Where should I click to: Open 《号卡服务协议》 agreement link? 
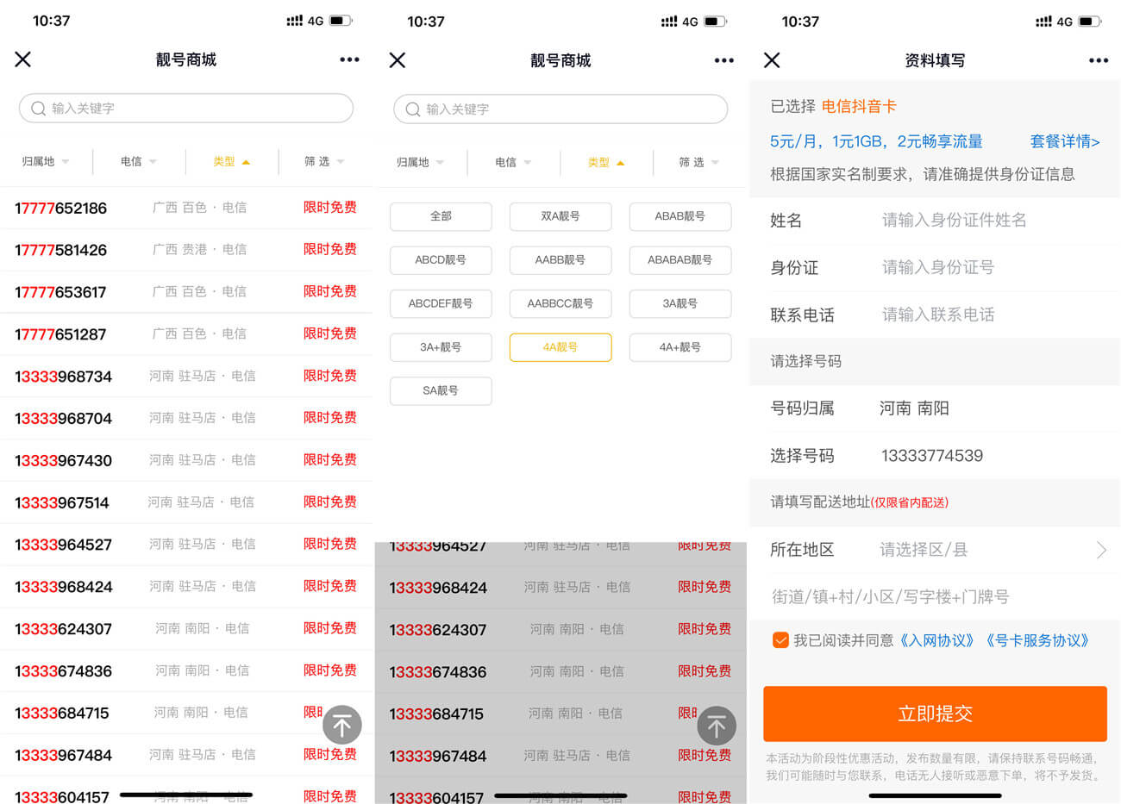(1039, 640)
